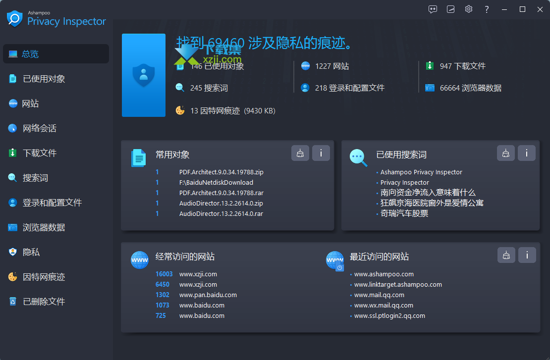Click search term 南向资金净流入意味着什么

428,193
